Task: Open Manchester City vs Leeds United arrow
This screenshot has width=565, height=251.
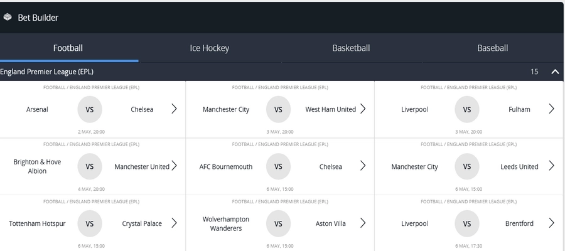Action: tap(551, 166)
